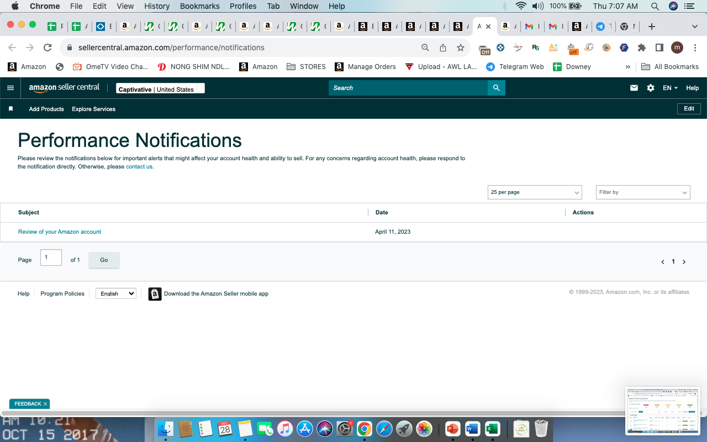Open the 'Telegram Web' bookmark

[x=515, y=67]
